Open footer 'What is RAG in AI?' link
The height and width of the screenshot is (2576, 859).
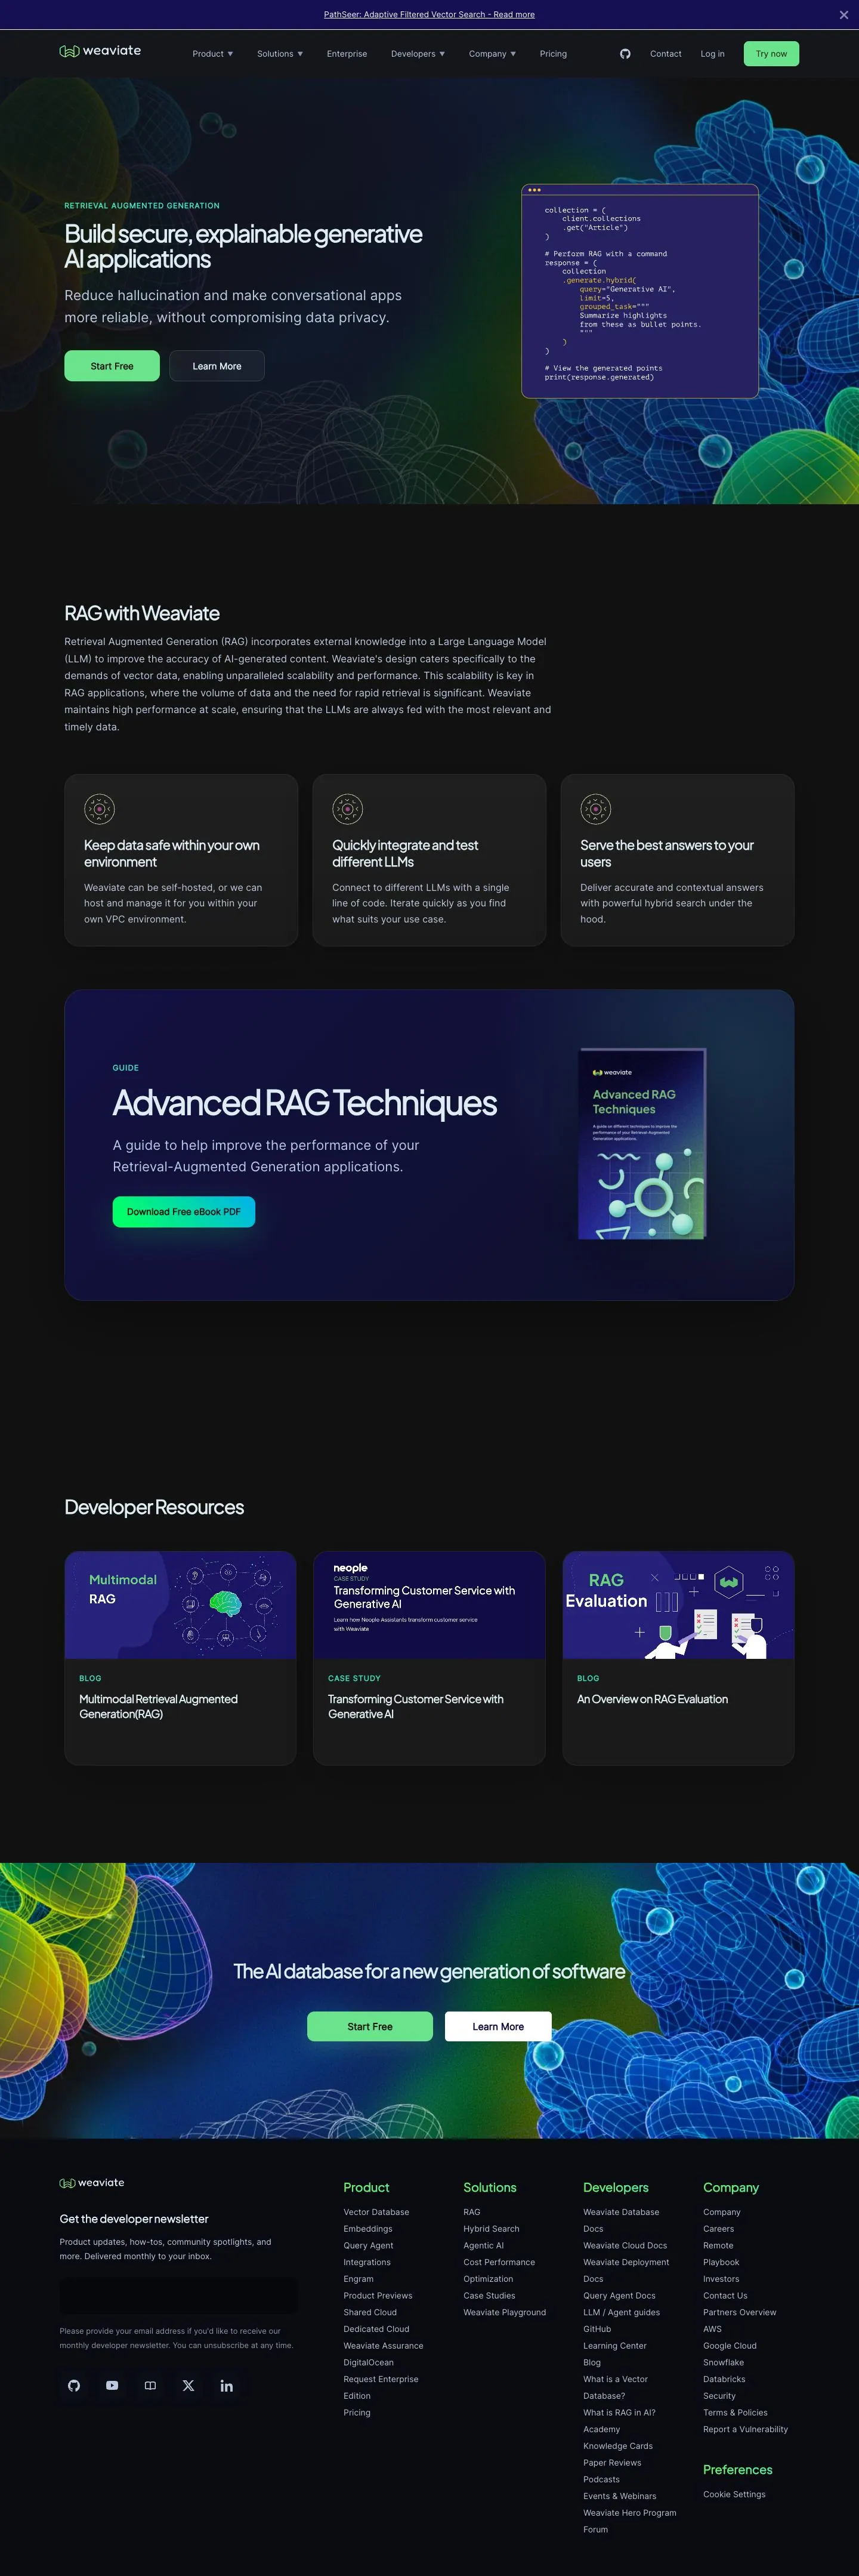click(619, 2412)
